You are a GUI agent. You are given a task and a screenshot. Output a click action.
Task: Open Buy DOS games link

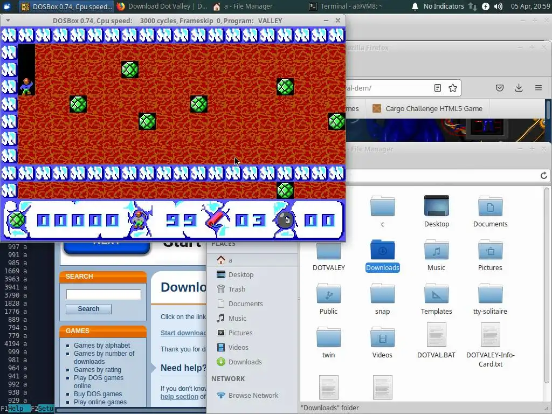point(98,394)
